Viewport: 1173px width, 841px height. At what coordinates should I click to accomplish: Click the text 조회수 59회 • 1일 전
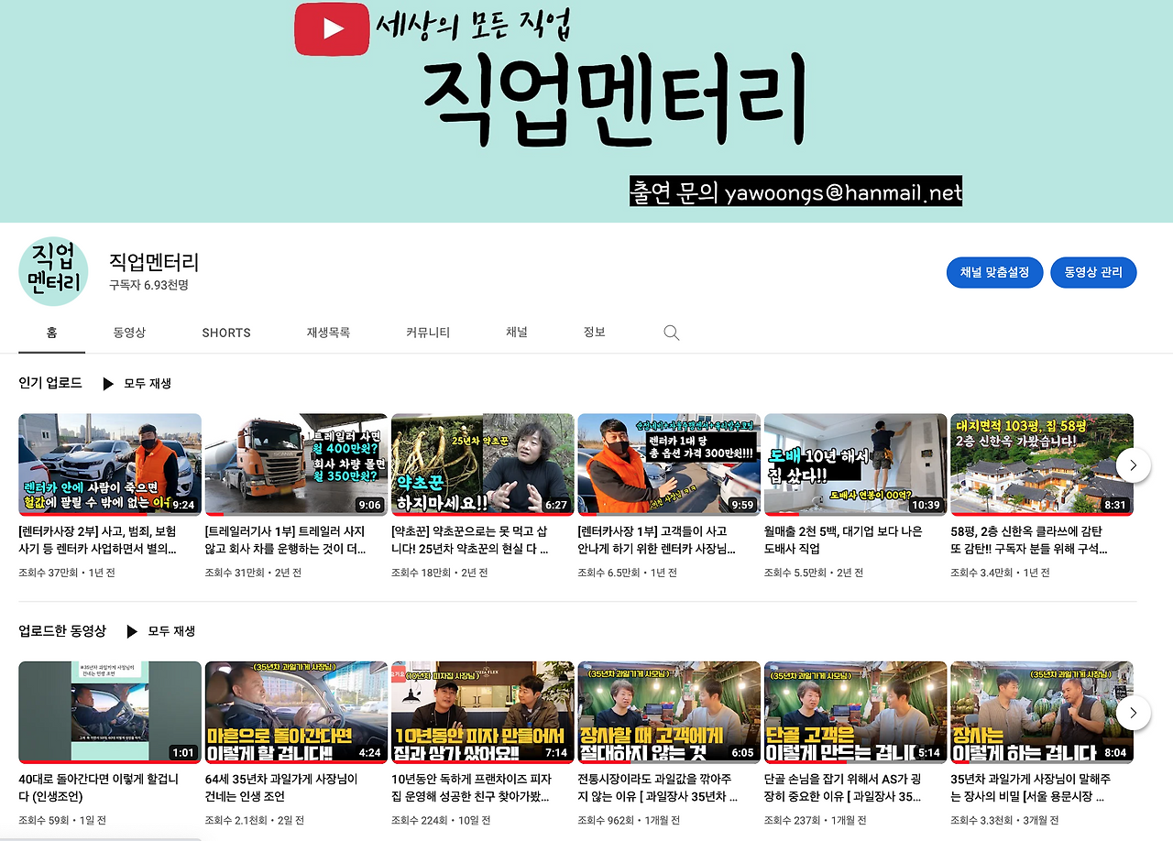pos(62,820)
